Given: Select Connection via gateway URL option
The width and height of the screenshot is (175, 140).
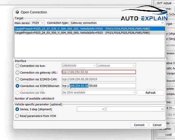Looking at the screenshot, I should [18, 73].
